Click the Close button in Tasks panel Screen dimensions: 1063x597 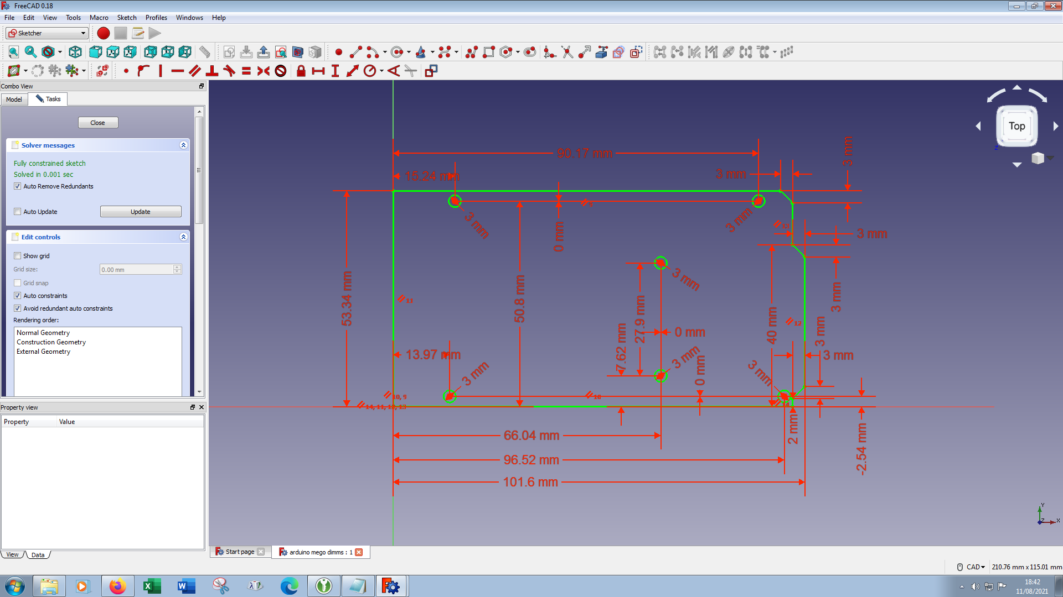tap(97, 123)
